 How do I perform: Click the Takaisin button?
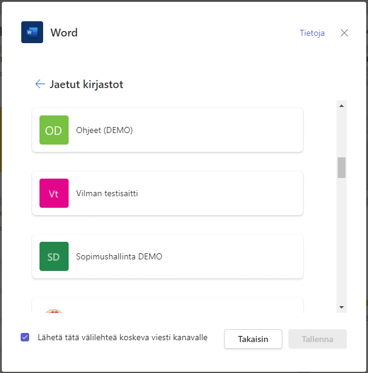pyautogui.click(x=253, y=339)
